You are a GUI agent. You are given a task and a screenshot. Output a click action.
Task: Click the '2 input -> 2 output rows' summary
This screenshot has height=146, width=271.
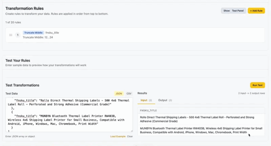pos(251,93)
